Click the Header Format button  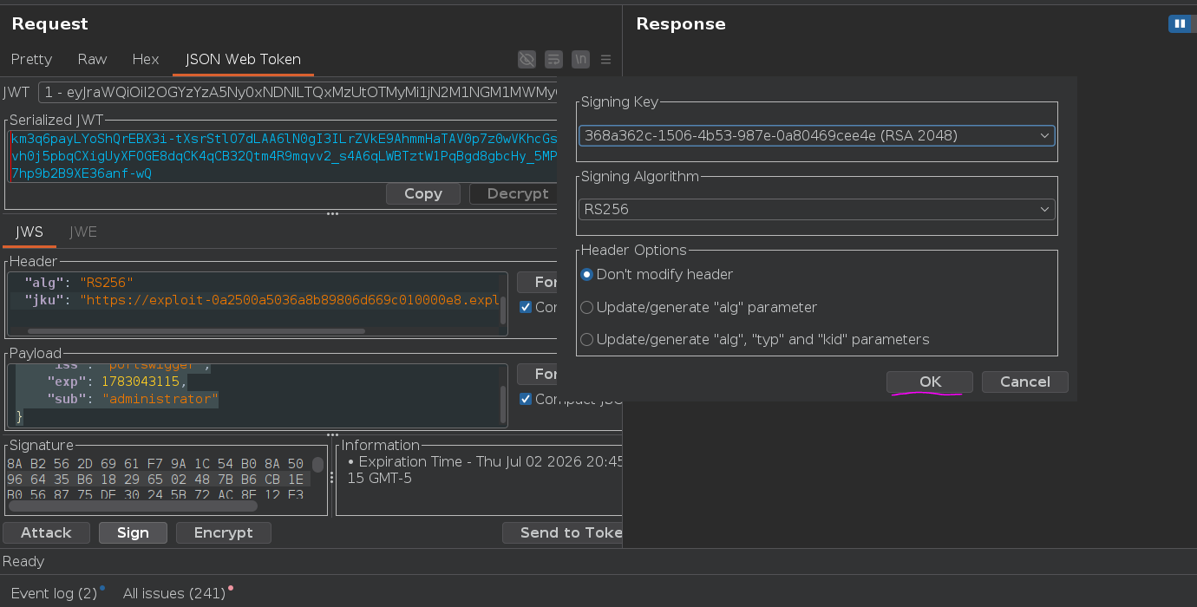click(537, 282)
